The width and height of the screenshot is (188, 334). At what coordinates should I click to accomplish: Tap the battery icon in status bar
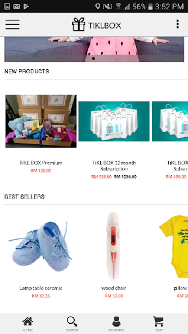click(x=150, y=6)
